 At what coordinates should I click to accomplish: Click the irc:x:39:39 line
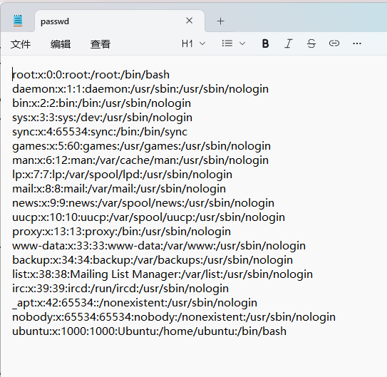[x=120, y=289]
